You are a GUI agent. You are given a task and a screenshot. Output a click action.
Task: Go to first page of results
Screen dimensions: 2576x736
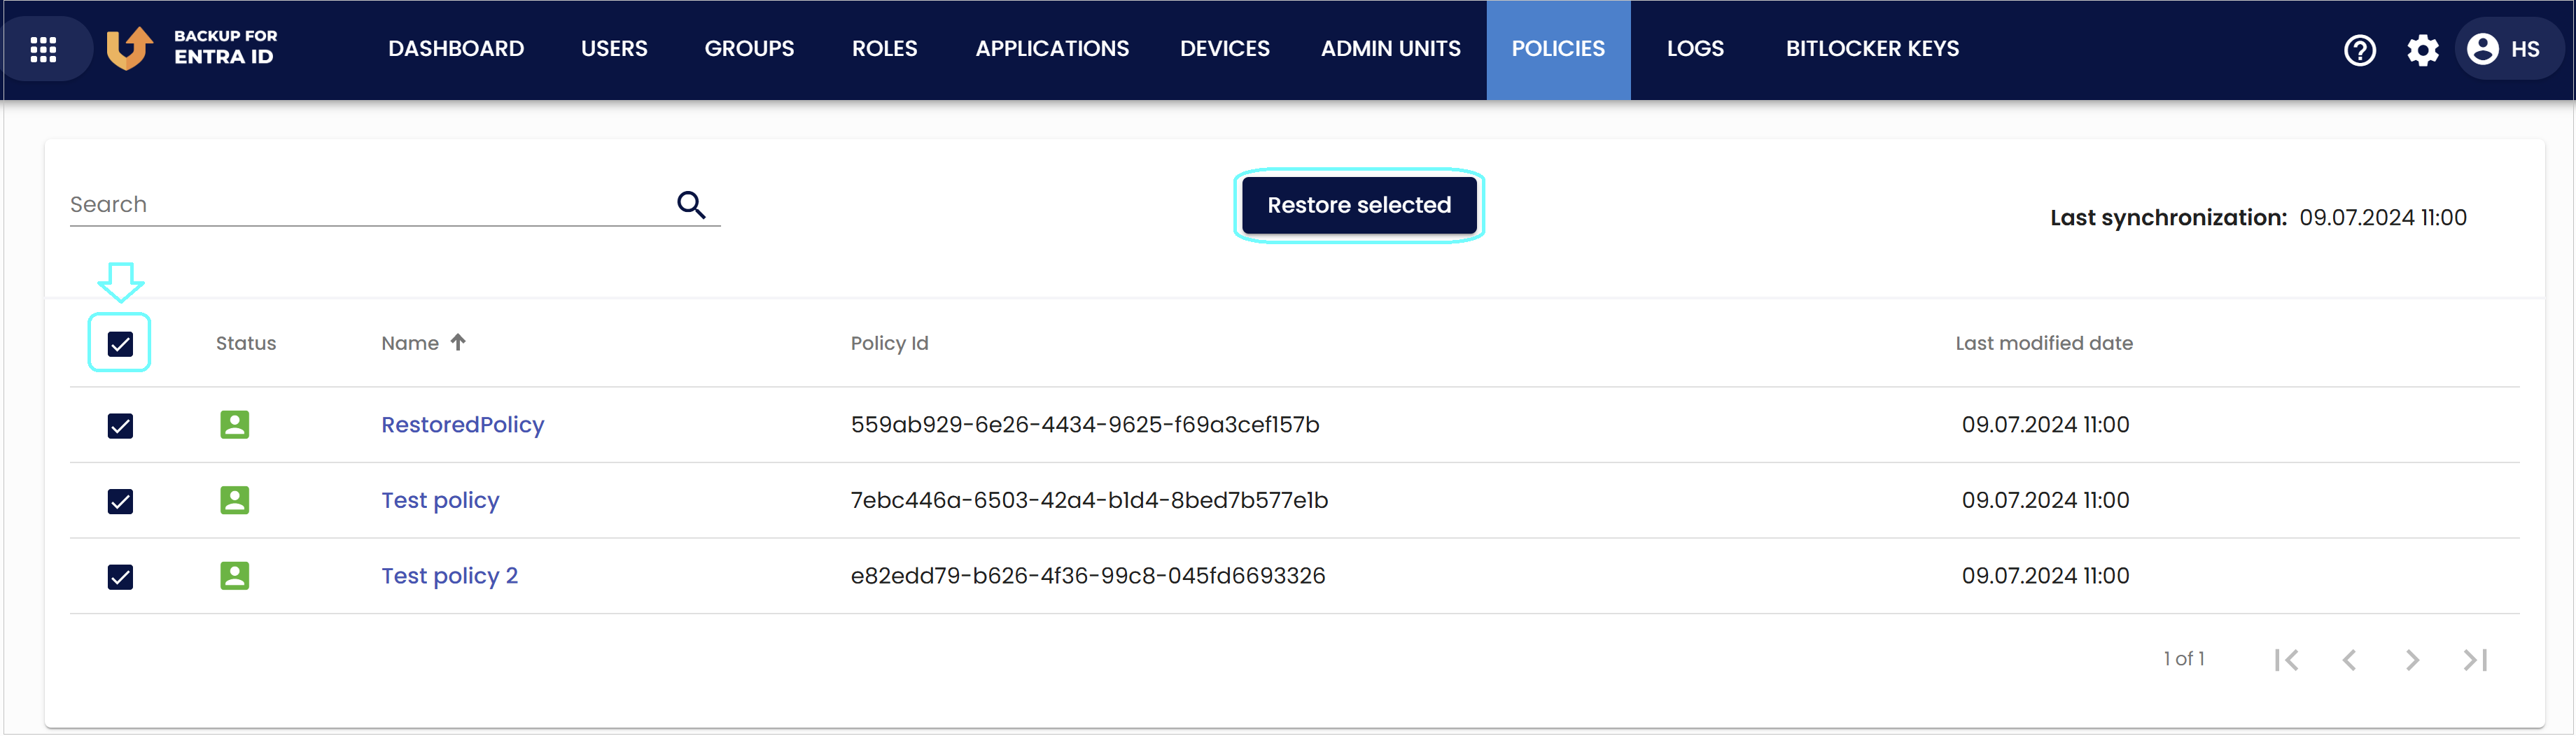(2286, 660)
